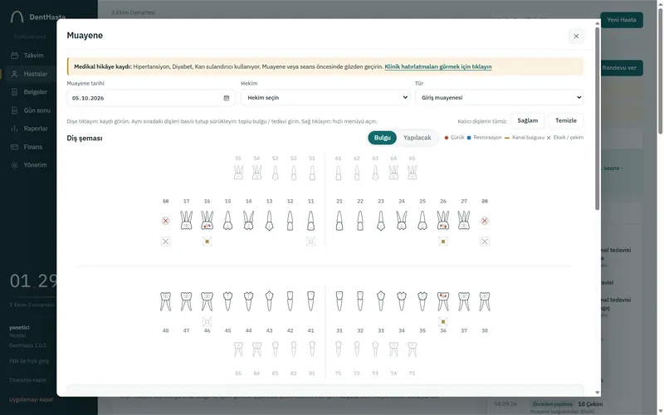
Task: Open clinical reminders link
Action: [x=438, y=66]
